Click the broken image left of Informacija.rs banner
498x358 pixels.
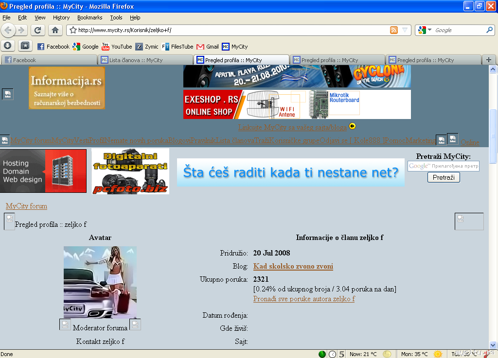[8, 94]
